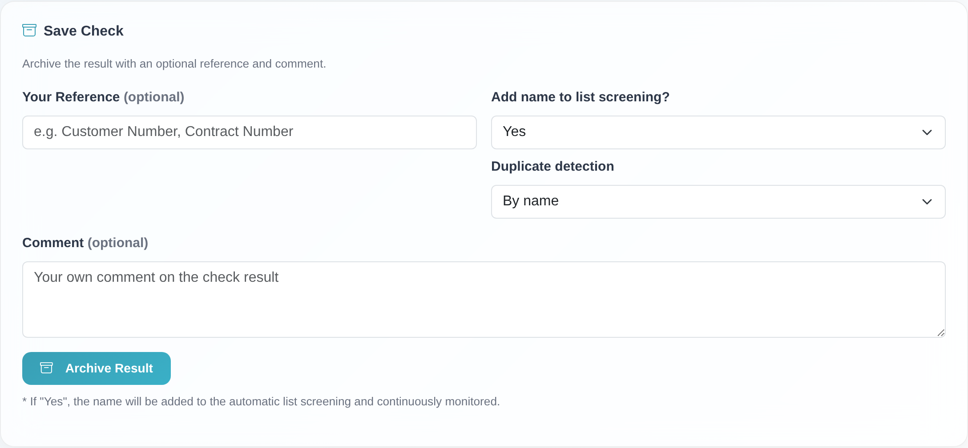Click 'Archive the result with an optional reference' description
Viewport: 968px width, 448px height.
coord(174,64)
